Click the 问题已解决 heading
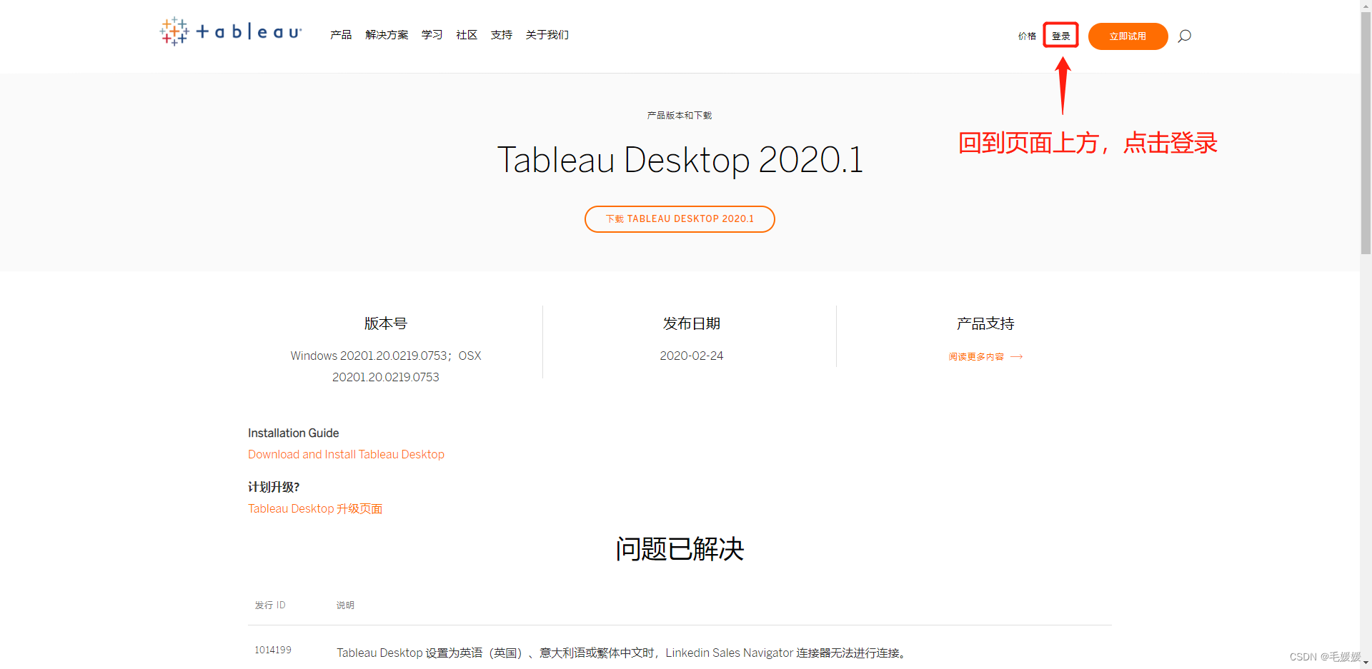This screenshot has height=669, width=1372. pos(680,549)
